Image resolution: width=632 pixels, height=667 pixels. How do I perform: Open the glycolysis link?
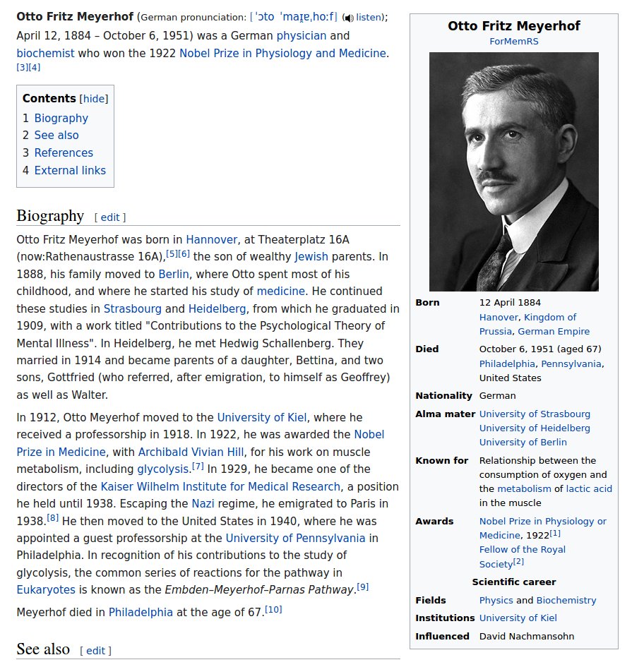(x=163, y=469)
